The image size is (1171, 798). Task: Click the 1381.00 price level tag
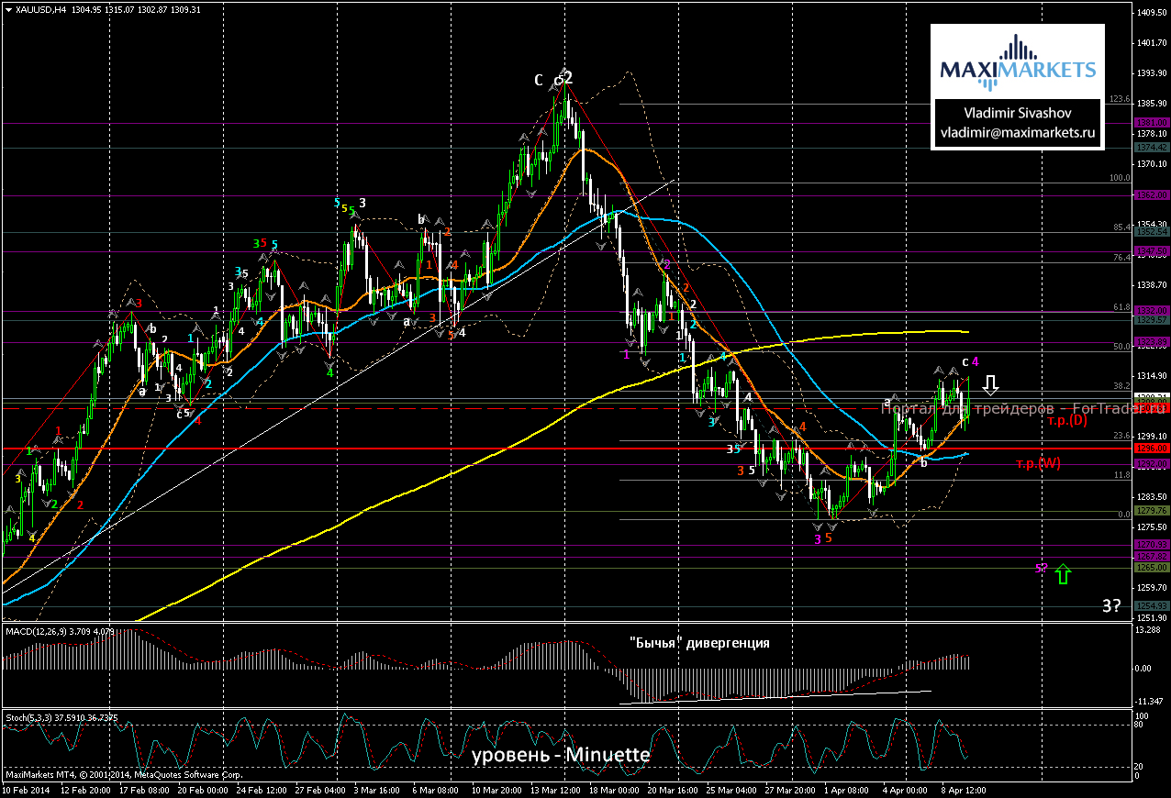tap(1150, 122)
